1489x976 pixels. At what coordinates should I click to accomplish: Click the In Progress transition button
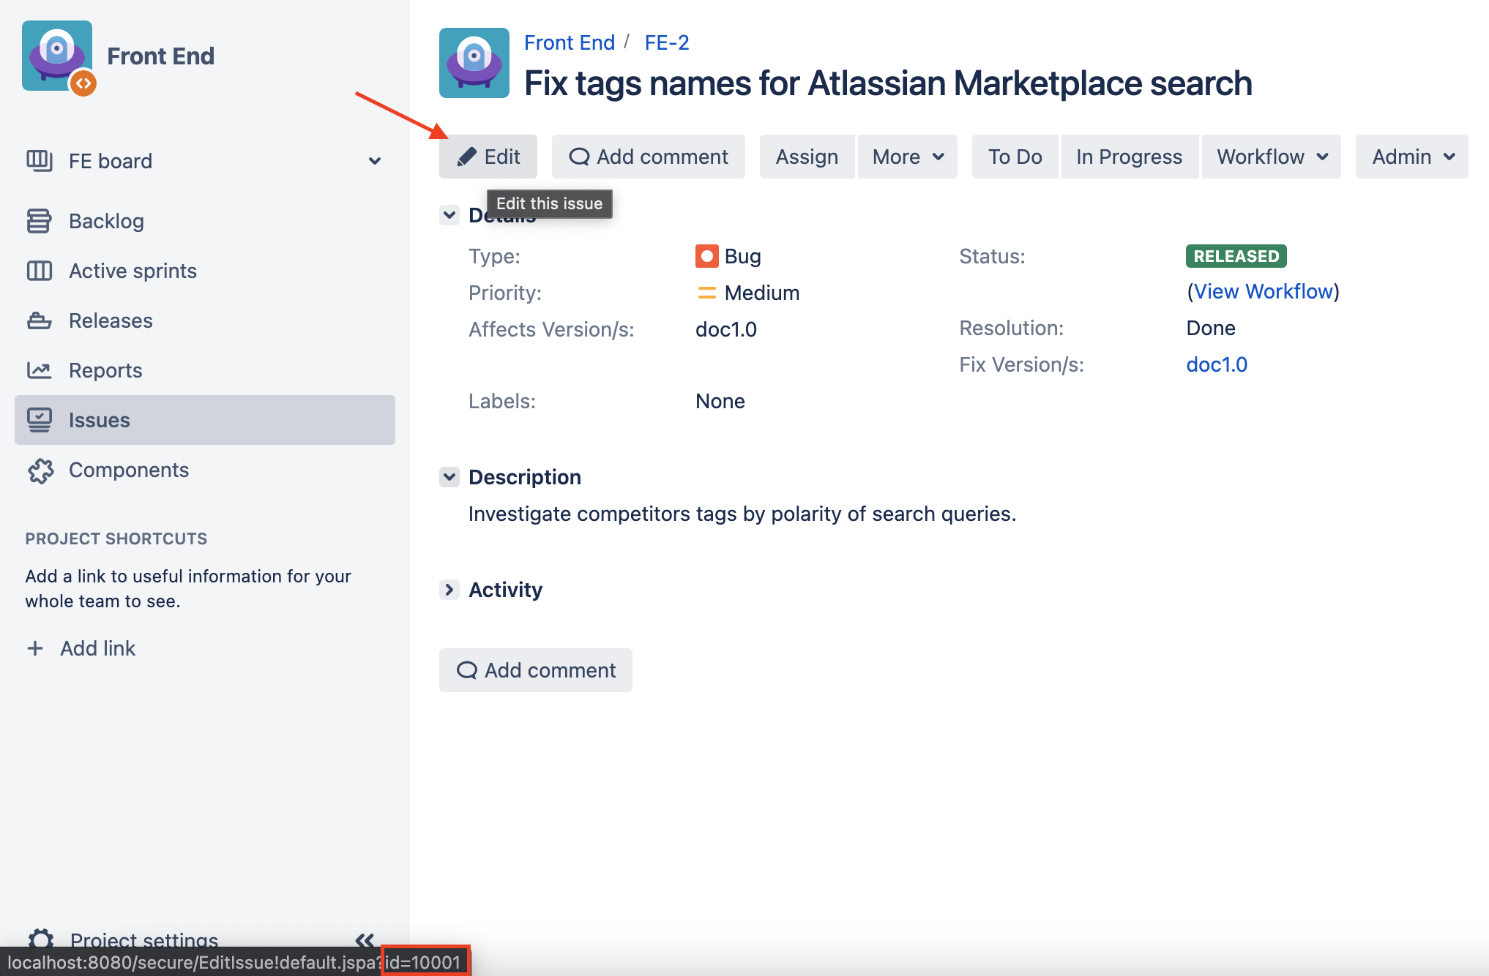pos(1129,157)
